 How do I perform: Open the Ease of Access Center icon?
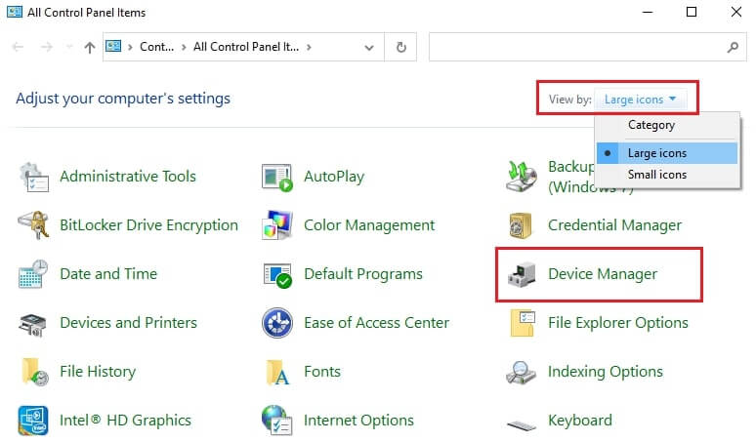click(277, 323)
